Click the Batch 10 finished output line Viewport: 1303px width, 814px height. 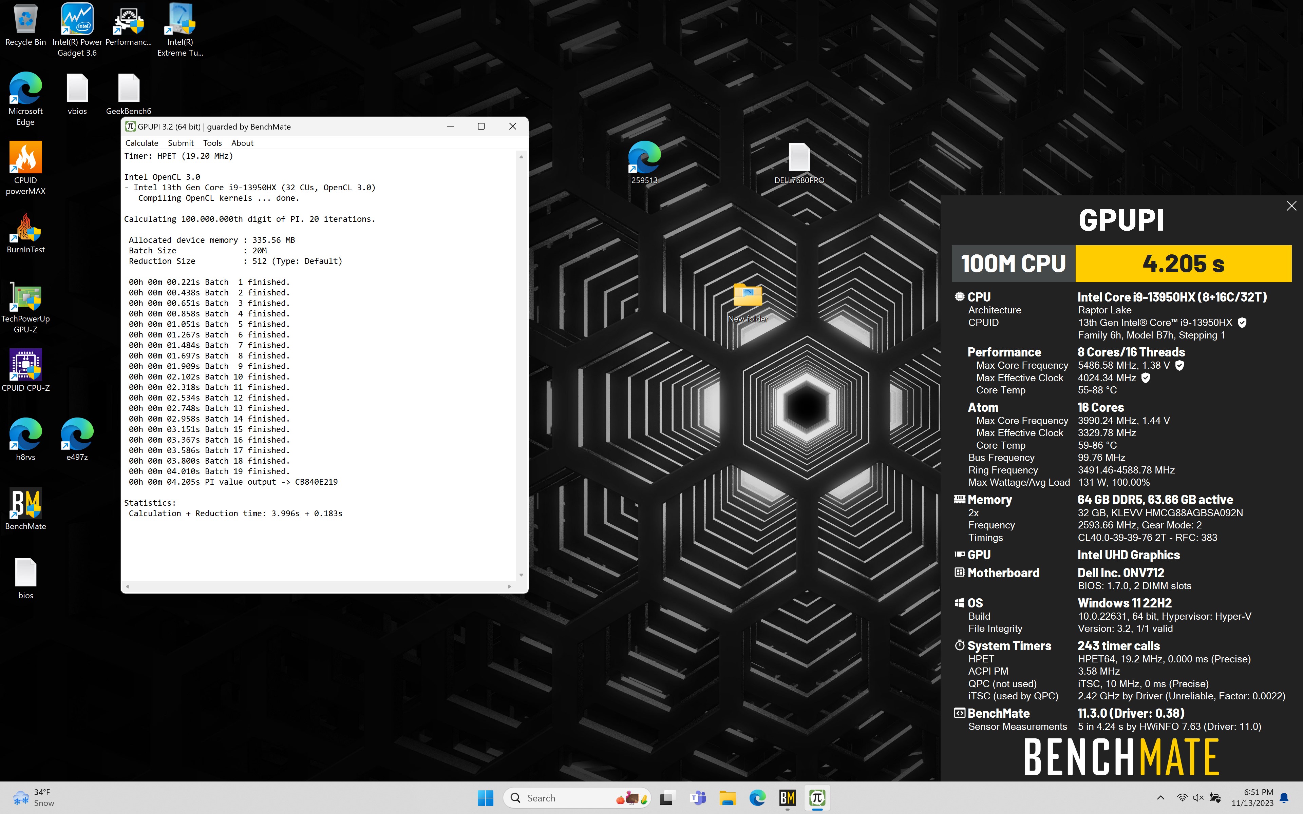click(x=209, y=377)
